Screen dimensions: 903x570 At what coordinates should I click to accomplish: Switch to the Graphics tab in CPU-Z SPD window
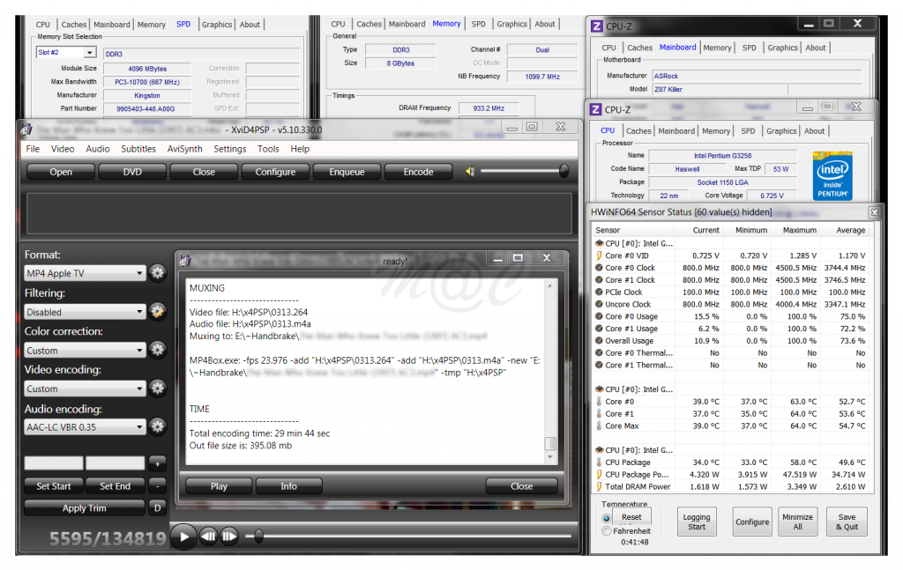pos(217,25)
